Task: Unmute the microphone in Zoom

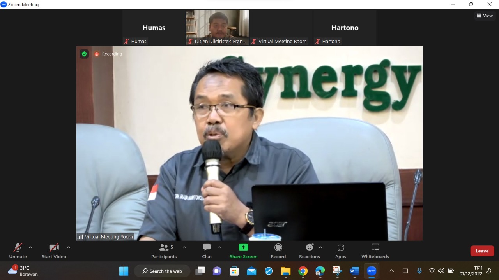Action: click(18, 251)
